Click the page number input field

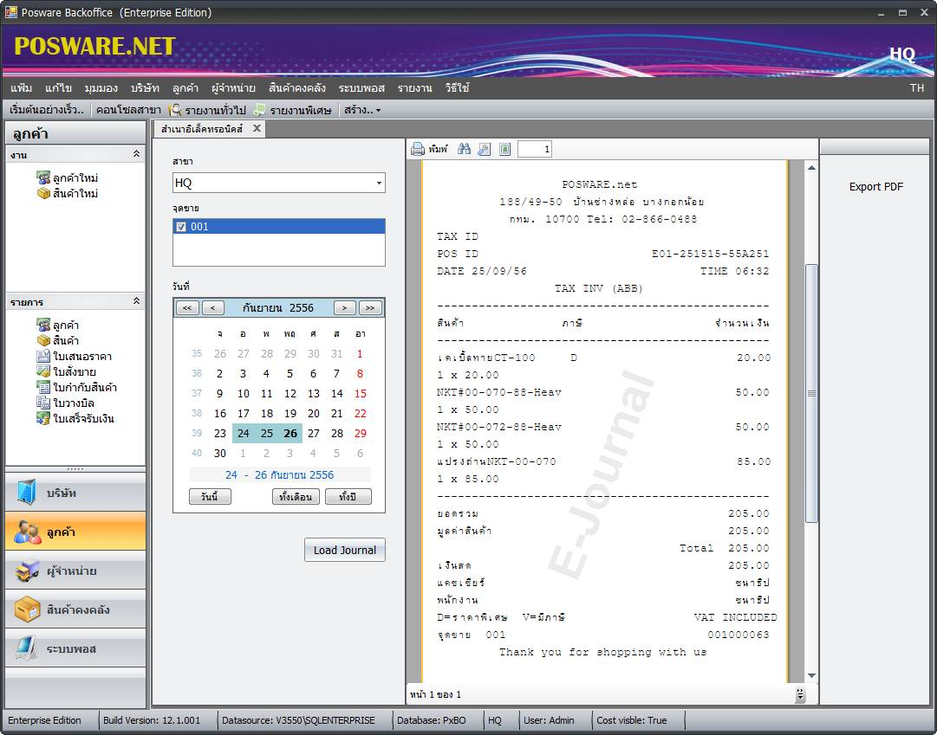point(535,149)
